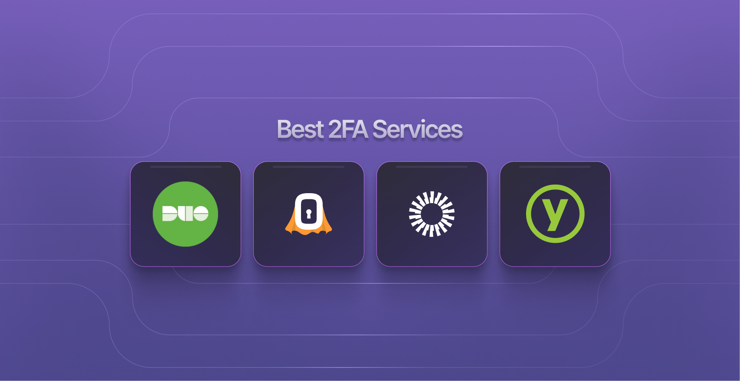The width and height of the screenshot is (740, 381).
Task: Click the letter O in Duo logo
Action: (x=201, y=214)
